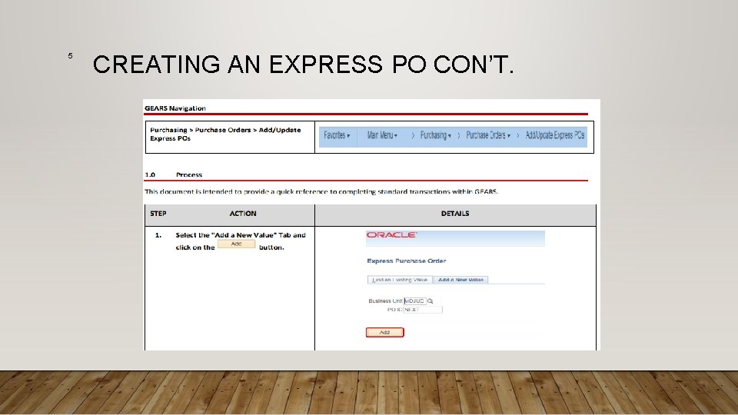Click the Business Unit input field
The height and width of the screenshot is (415, 738).
point(414,300)
